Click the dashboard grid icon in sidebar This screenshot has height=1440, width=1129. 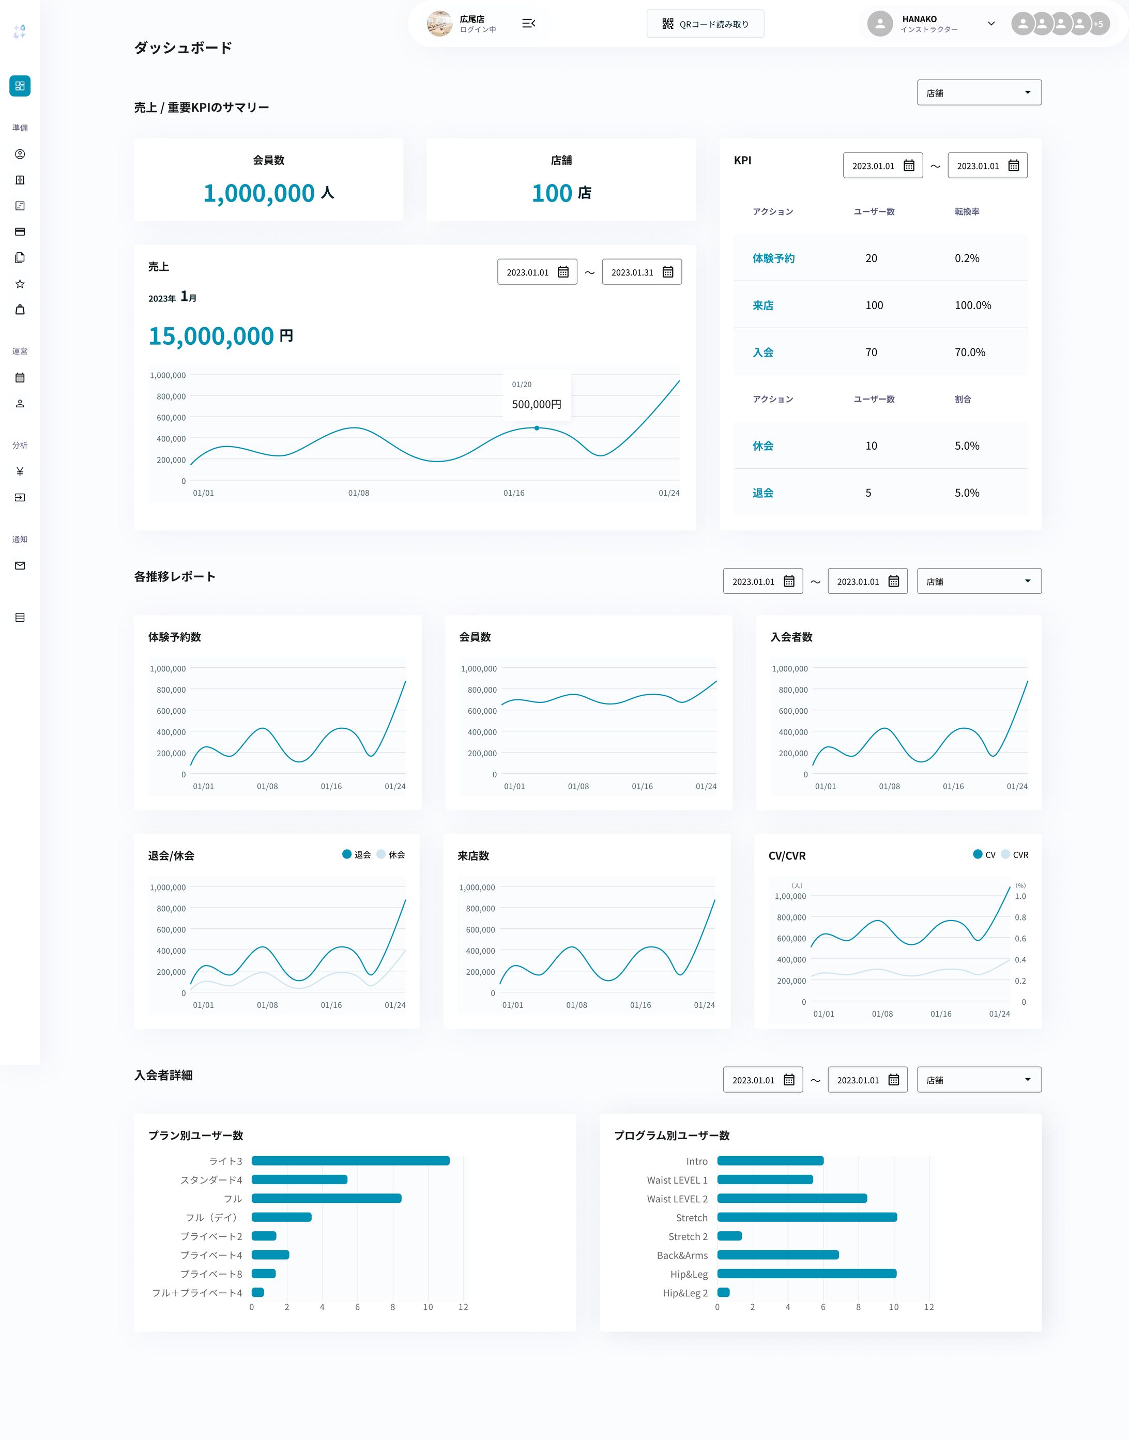[20, 86]
